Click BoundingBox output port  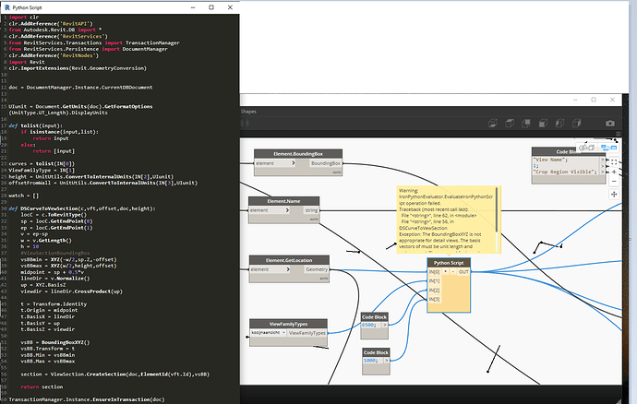click(x=325, y=163)
